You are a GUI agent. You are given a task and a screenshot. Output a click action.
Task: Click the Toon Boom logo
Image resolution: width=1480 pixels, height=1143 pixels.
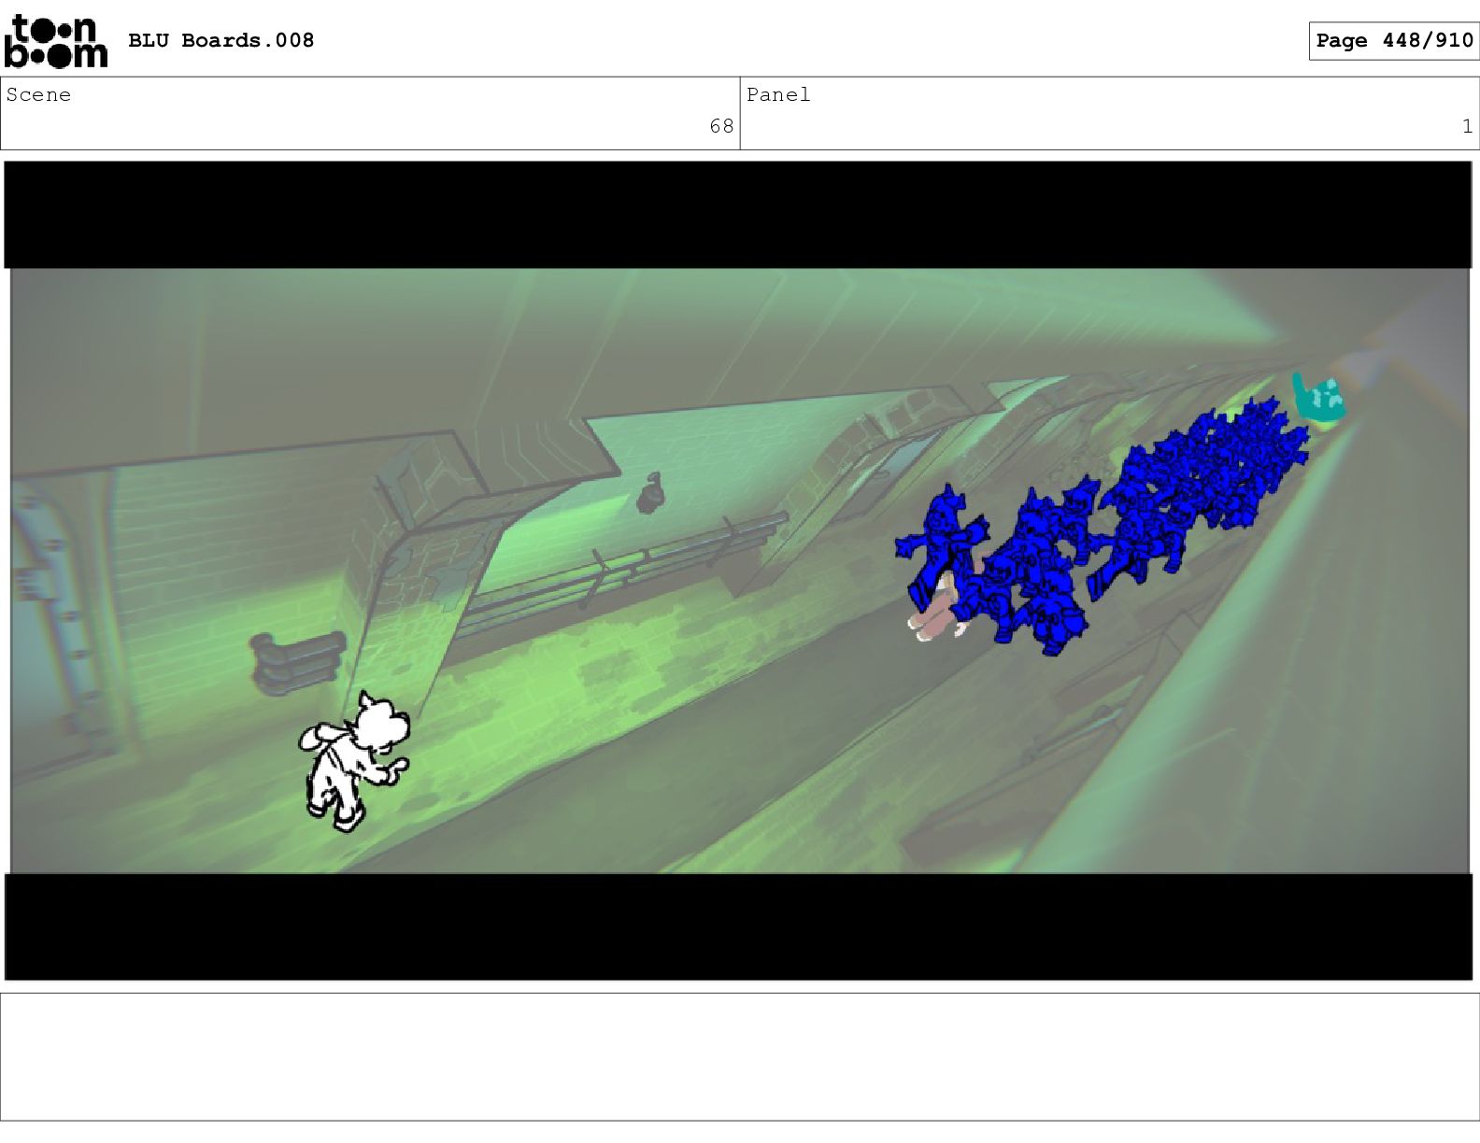56,41
